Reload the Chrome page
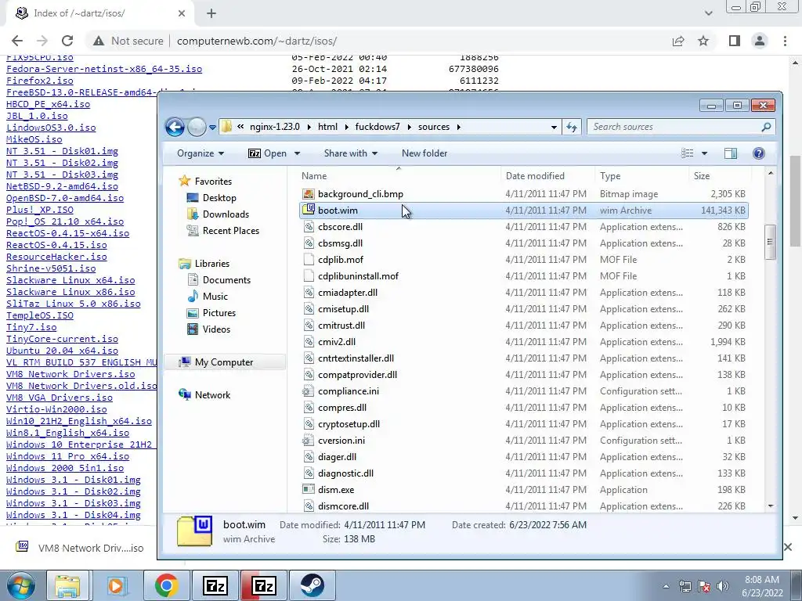This screenshot has height=601, width=802. click(x=67, y=41)
